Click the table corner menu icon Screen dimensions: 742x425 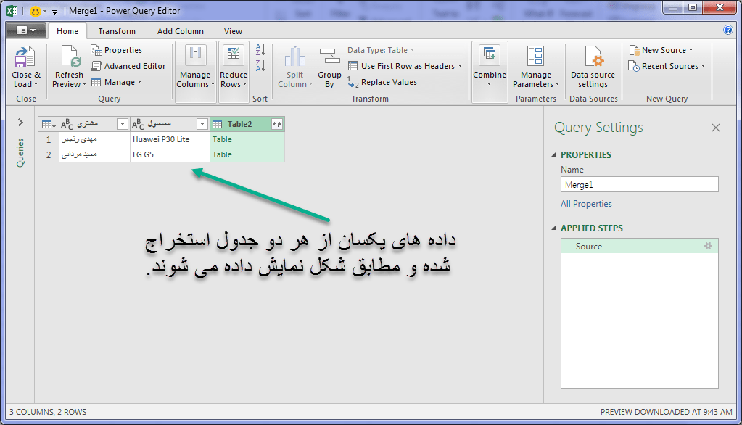[x=49, y=125]
